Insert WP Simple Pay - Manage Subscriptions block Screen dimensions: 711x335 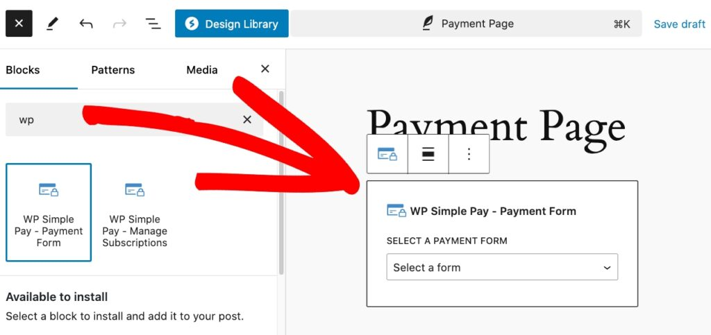pyautogui.click(x=135, y=212)
